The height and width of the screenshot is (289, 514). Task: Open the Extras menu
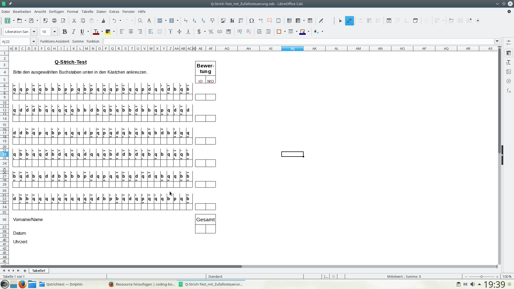coord(114,12)
